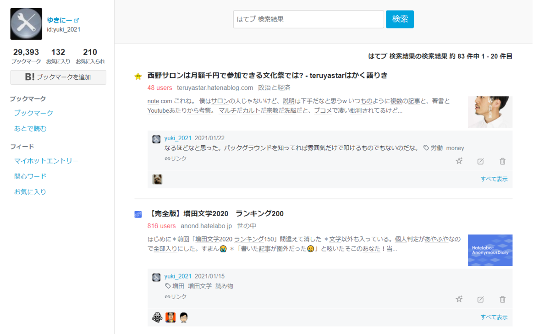This screenshot has height=334, width=550.
Task: Click the 48 users count link
Action: pos(160,88)
